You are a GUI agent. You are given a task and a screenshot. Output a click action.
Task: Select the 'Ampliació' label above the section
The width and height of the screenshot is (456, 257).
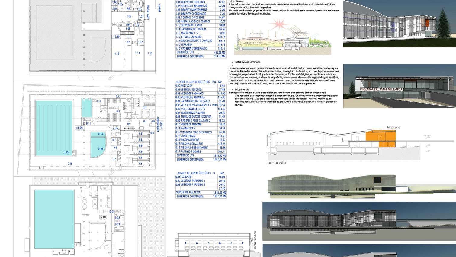[x=393, y=127]
